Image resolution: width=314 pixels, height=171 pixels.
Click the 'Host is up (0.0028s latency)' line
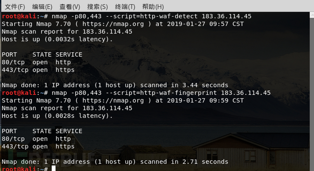pyautogui.click(x=57, y=116)
